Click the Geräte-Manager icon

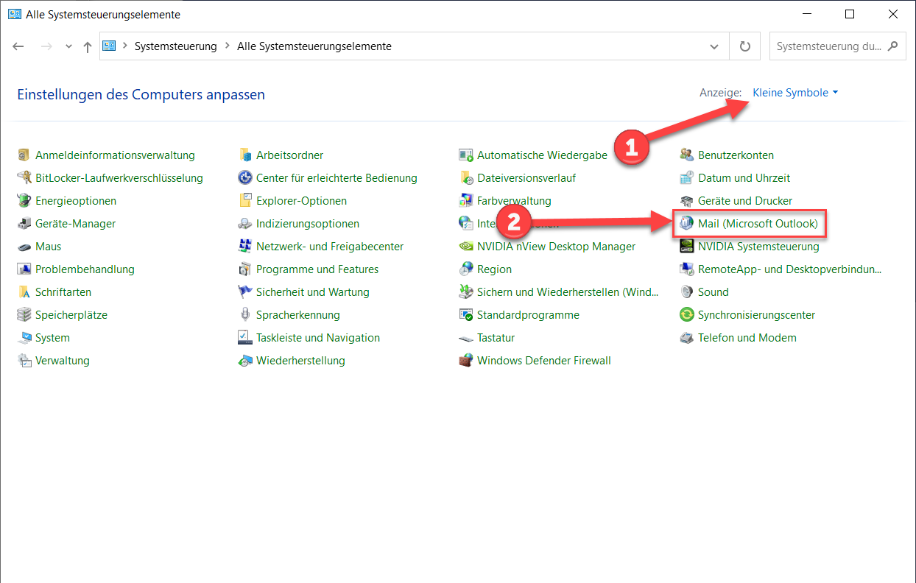pos(24,224)
